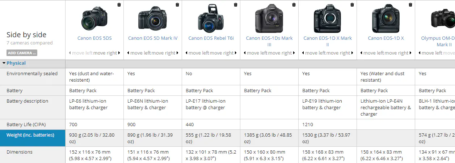Click Canon EOS-1D X Mark II image

click(327, 19)
